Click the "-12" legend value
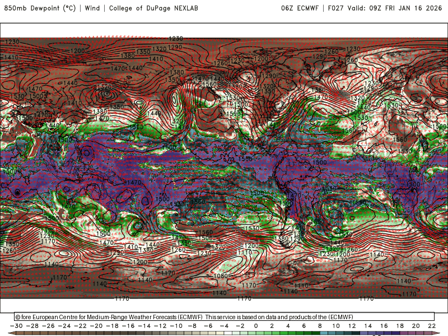This screenshot has height=336, width=448. (160, 326)
